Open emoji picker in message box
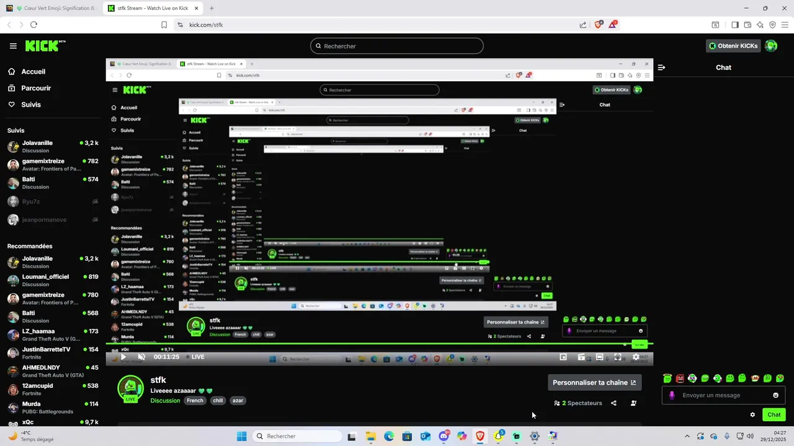Image resolution: width=794 pixels, height=446 pixels. pyautogui.click(x=776, y=395)
